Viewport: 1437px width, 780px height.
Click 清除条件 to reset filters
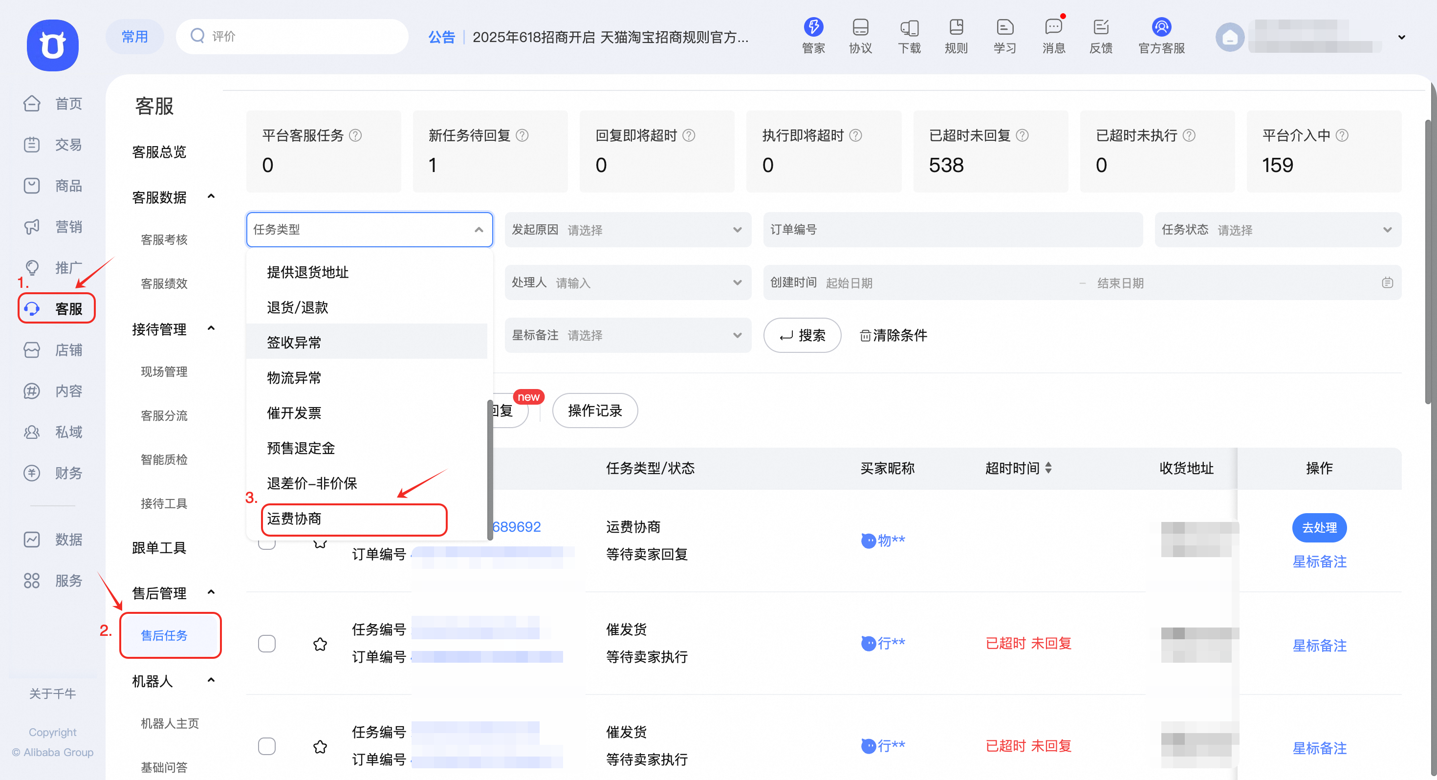(893, 335)
